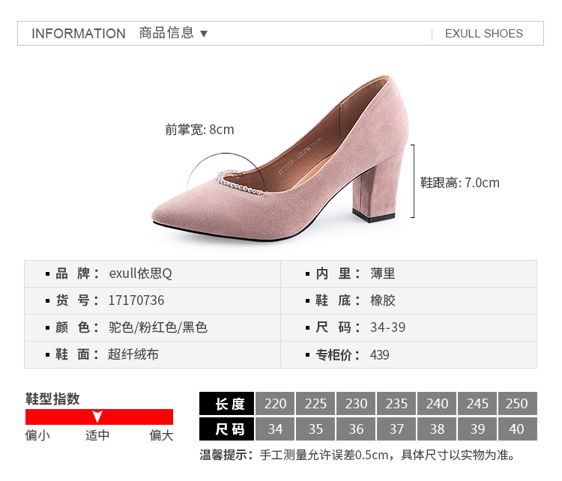Click the dropdown triangle beside 商品信息
This screenshot has height=481, width=562.
[x=204, y=34]
